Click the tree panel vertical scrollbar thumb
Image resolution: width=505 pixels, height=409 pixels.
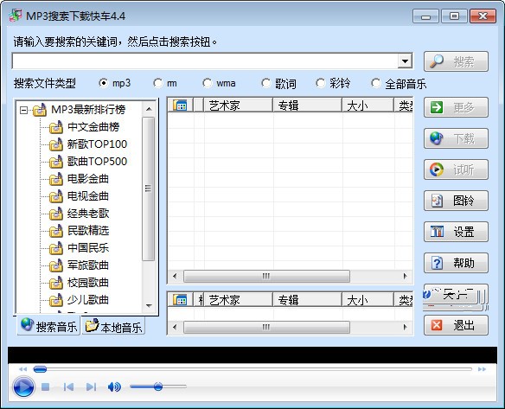coord(148,189)
